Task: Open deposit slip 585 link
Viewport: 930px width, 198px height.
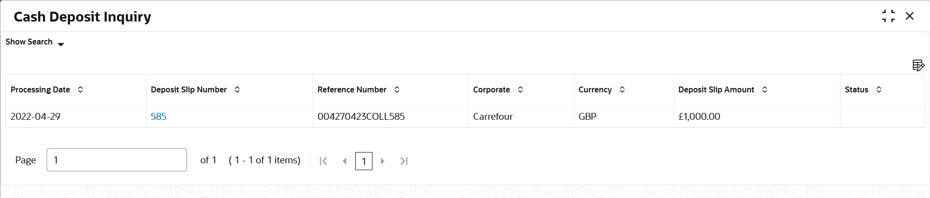Action: point(159,116)
